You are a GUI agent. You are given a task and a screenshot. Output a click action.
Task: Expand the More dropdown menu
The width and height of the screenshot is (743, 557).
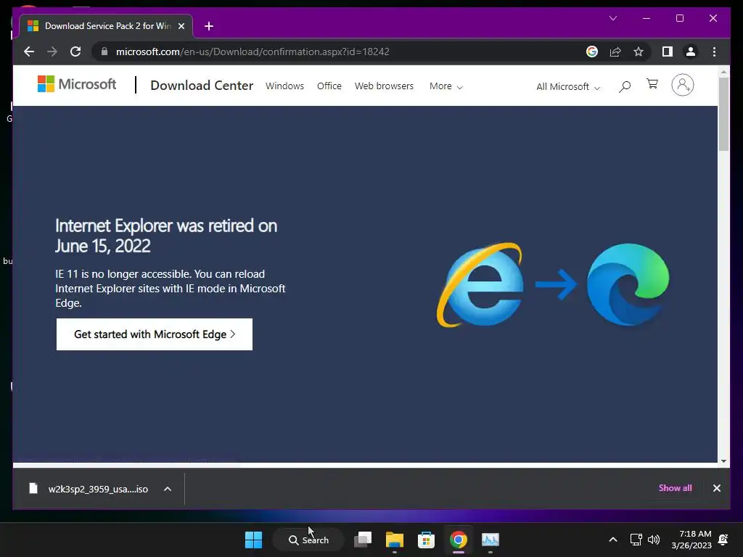click(x=446, y=86)
